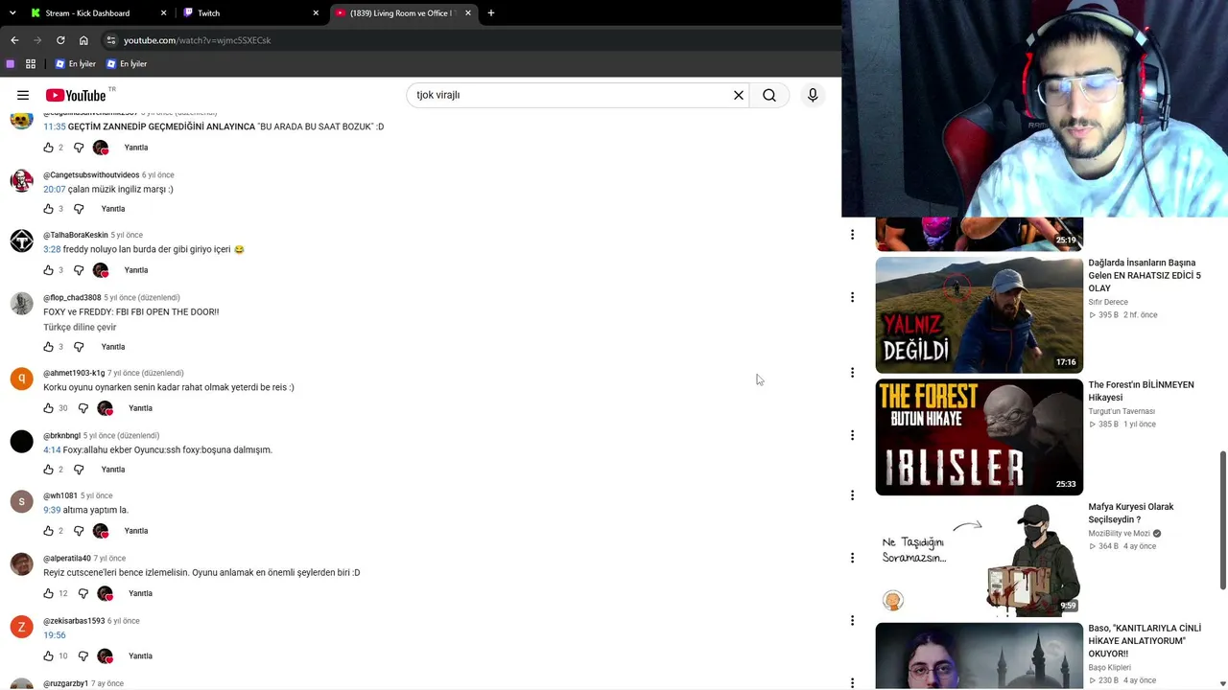Open @TalhaBoraKeskin's profile avatar

[x=21, y=241]
